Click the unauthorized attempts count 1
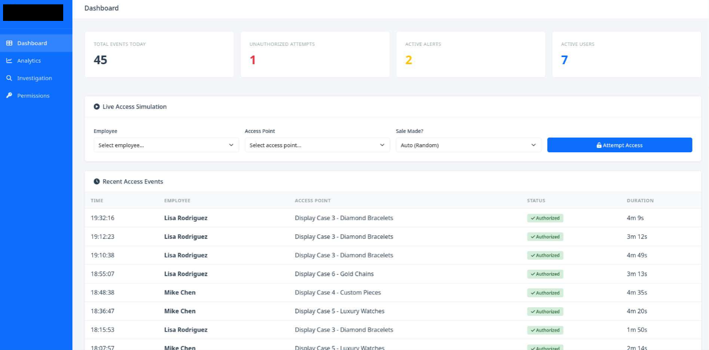709x350 pixels. click(253, 60)
